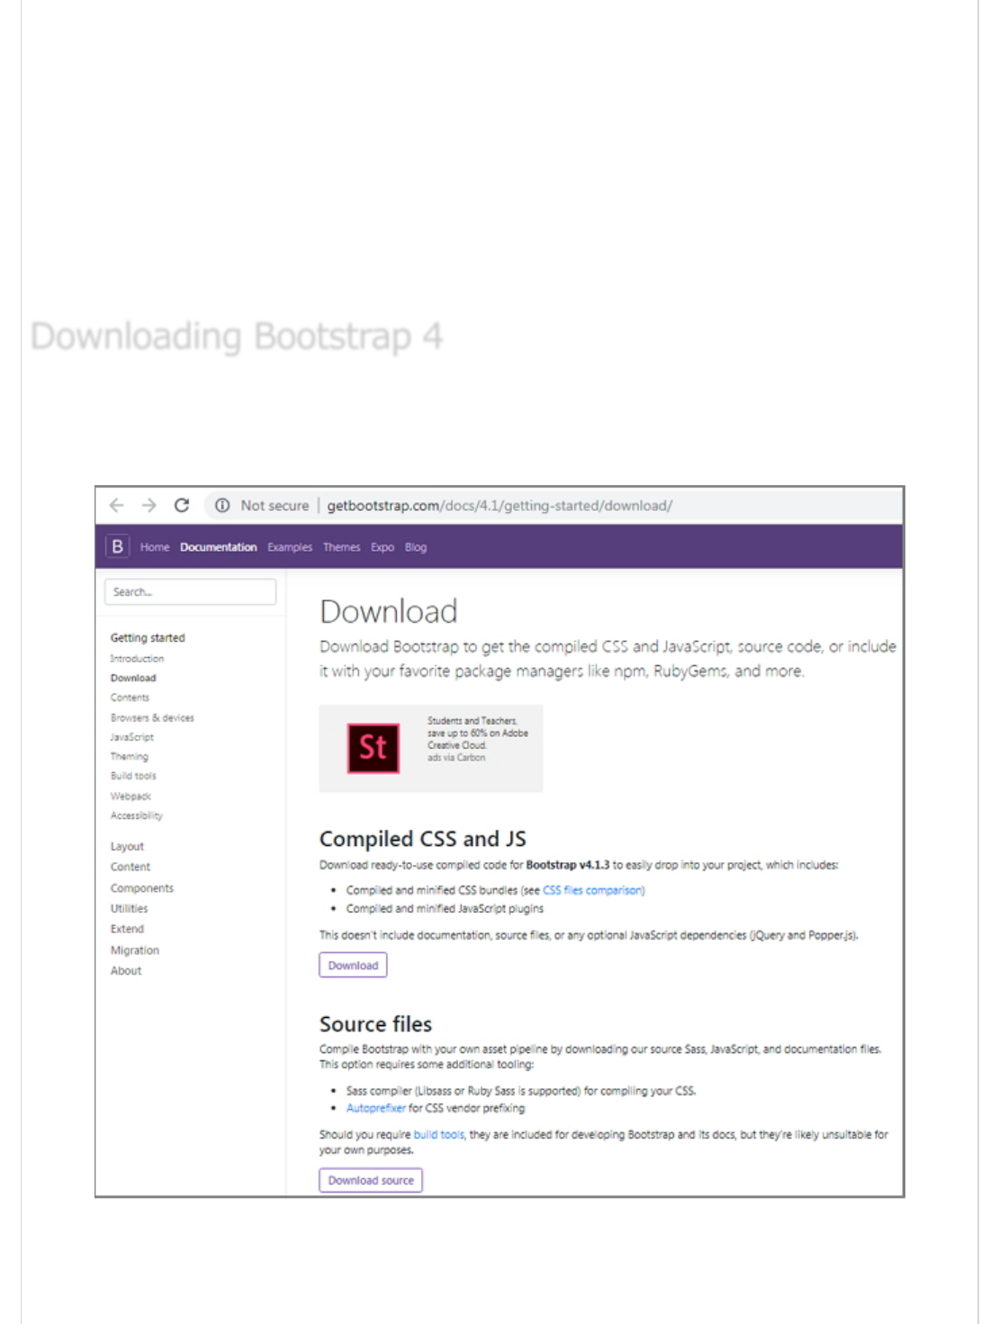This screenshot has width=999, height=1324.
Task: Expand the Layout sidebar section
Action: tap(127, 847)
